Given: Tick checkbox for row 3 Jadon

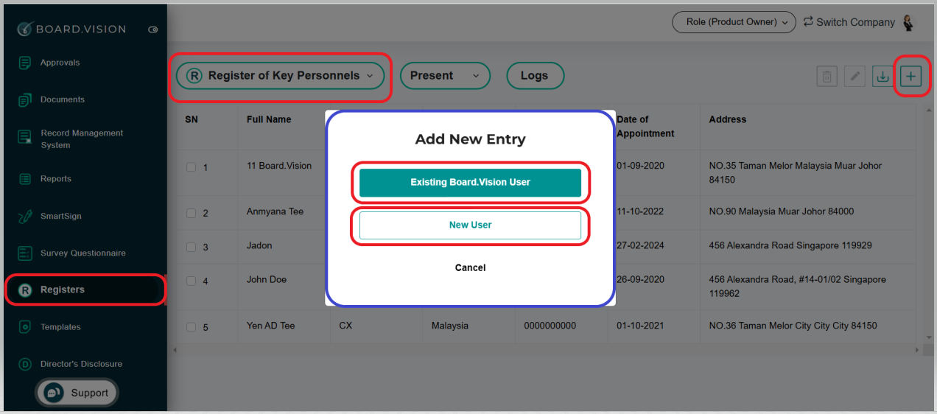Looking at the screenshot, I should (x=191, y=247).
